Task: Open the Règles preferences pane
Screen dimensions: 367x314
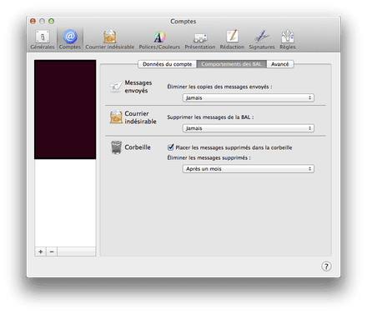Action: click(288, 39)
